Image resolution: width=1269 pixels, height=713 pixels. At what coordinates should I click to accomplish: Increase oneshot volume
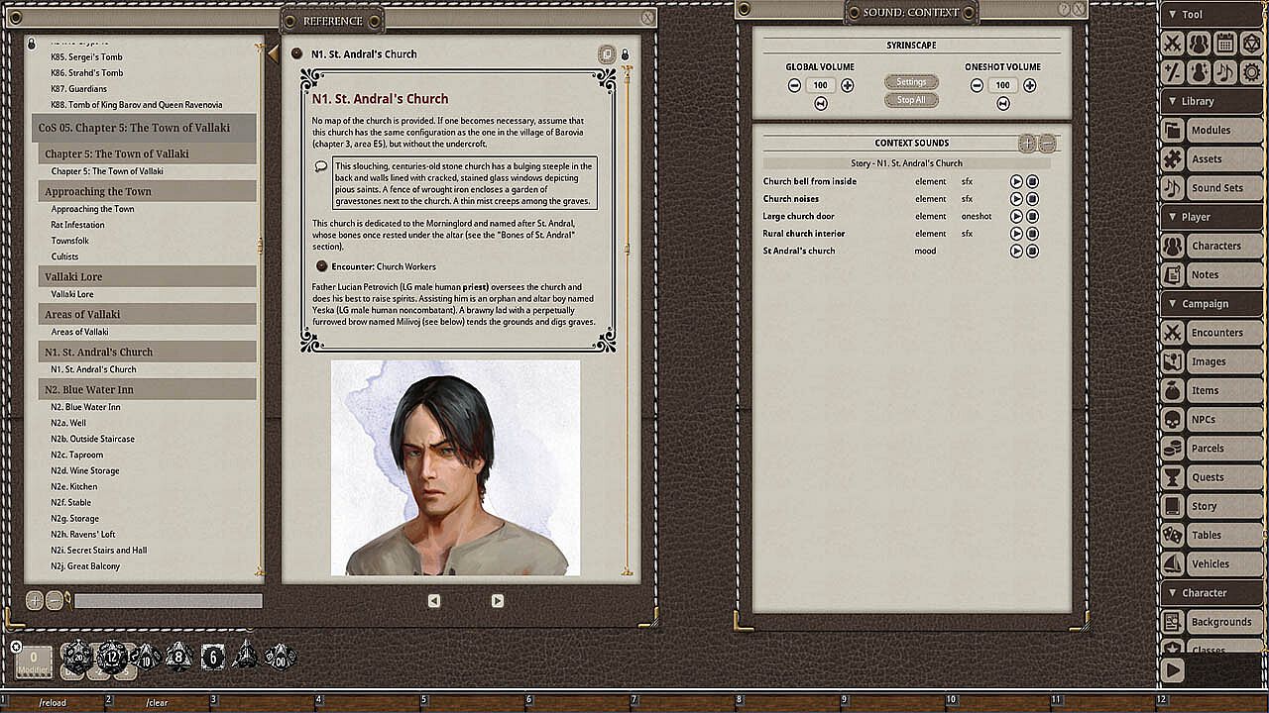[1030, 85]
